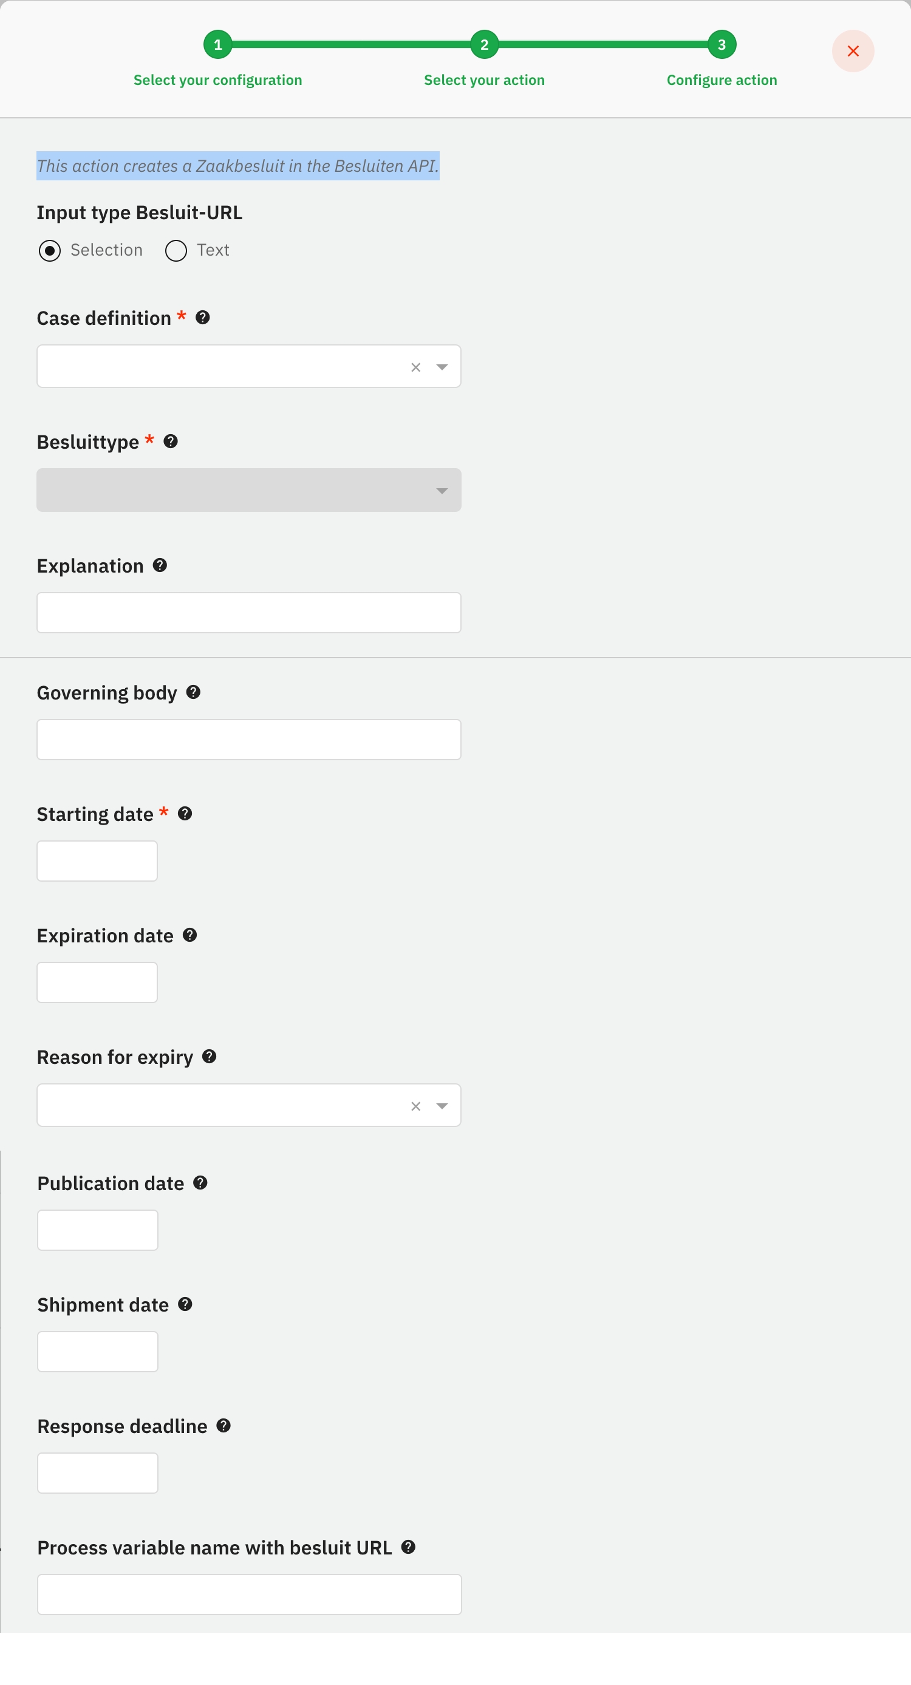Click the Reason for expiry help icon
Image resolution: width=911 pixels, height=1685 pixels.
(x=210, y=1057)
